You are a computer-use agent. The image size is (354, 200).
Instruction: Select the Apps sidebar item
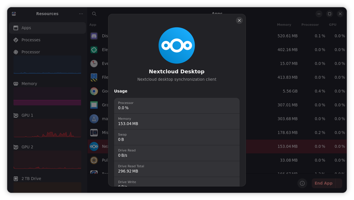point(47,28)
